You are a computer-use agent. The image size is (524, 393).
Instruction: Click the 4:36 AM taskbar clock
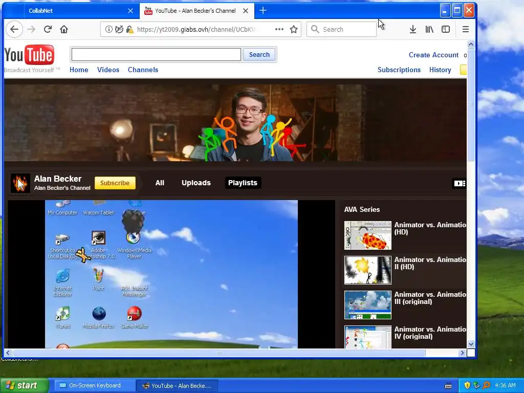coord(505,386)
